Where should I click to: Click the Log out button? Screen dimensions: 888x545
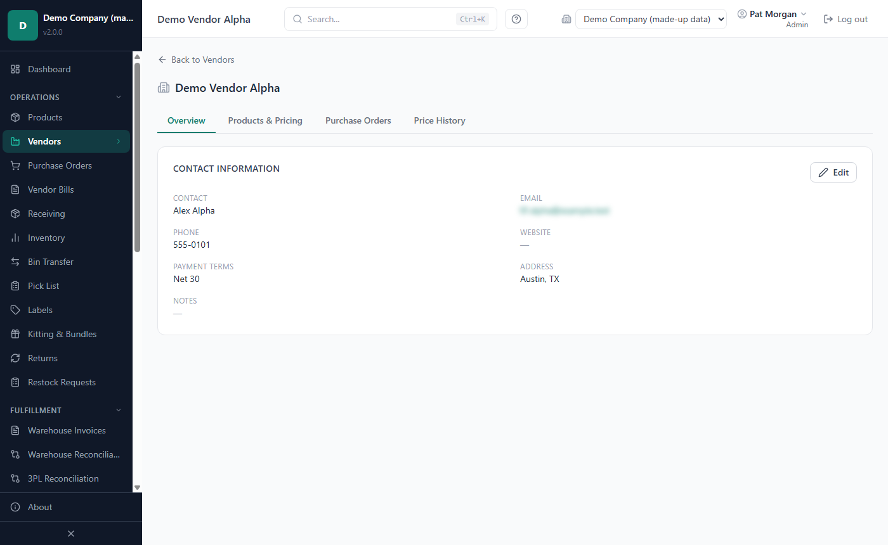[x=846, y=19]
